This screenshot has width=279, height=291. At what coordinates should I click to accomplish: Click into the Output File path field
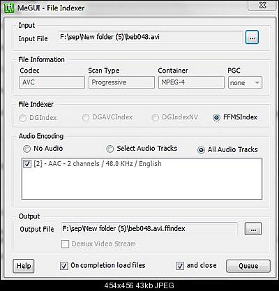[149, 229]
